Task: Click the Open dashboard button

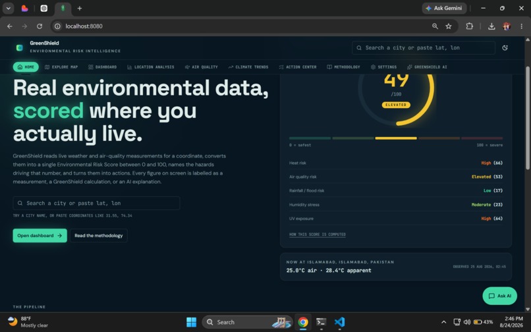Action: tap(40, 235)
